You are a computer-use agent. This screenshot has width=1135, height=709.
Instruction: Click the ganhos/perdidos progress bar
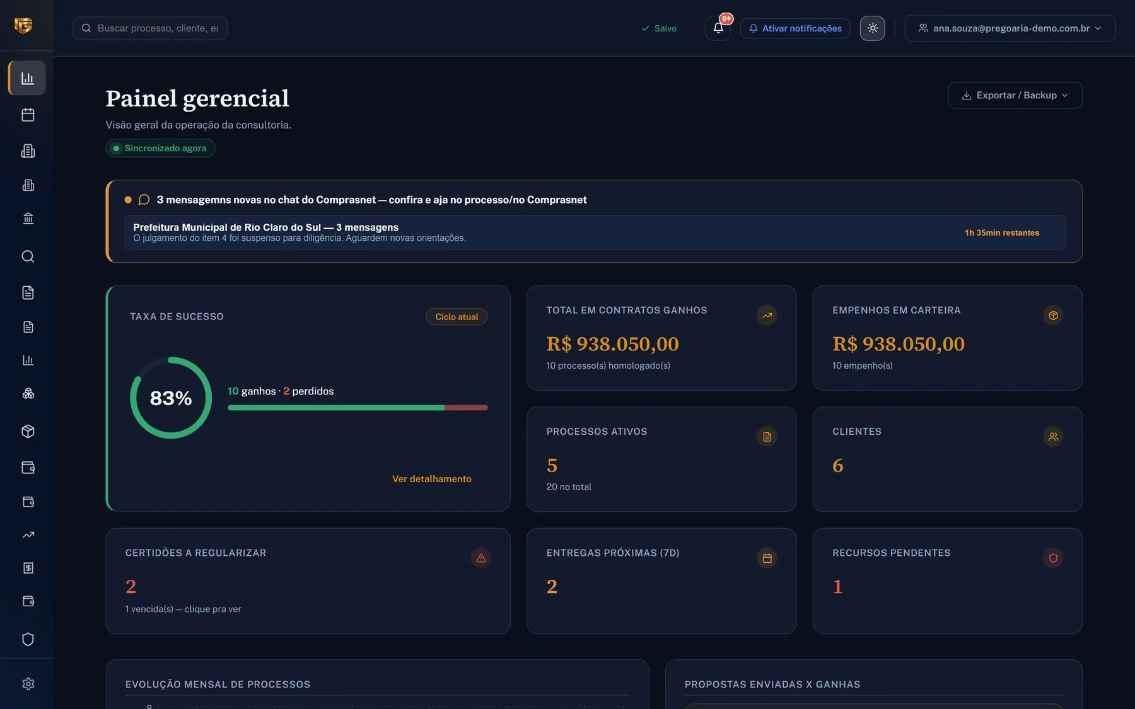pyautogui.click(x=358, y=408)
